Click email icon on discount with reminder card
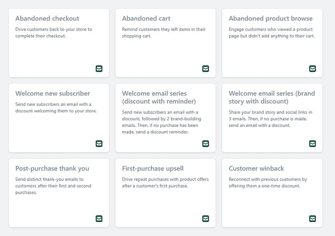 pos(205,144)
